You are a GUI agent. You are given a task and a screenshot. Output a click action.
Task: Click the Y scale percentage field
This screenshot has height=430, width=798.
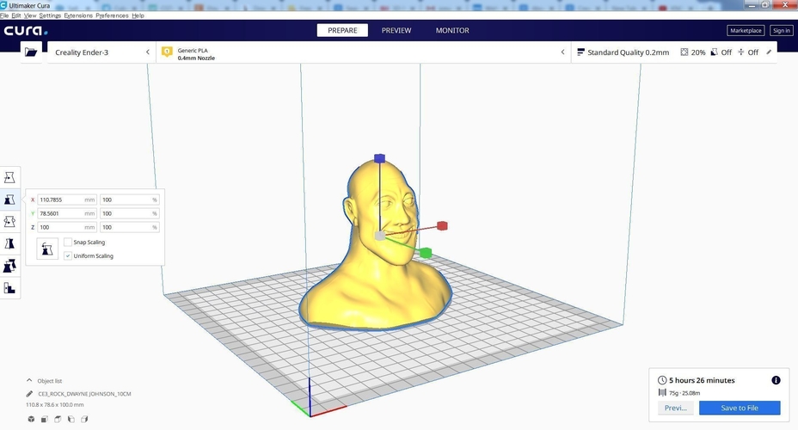tap(129, 214)
